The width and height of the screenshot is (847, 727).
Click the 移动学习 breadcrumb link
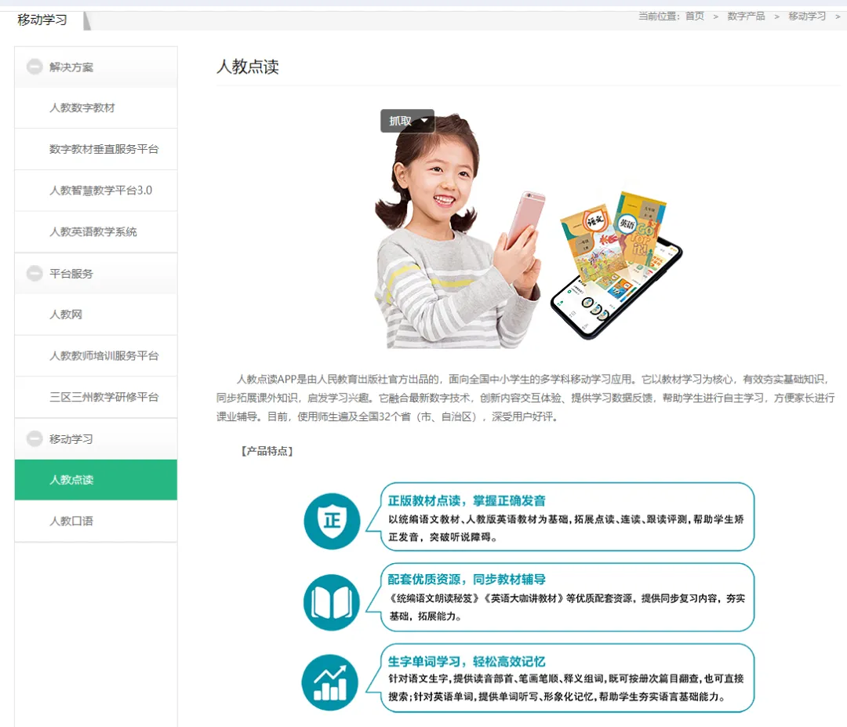[807, 16]
